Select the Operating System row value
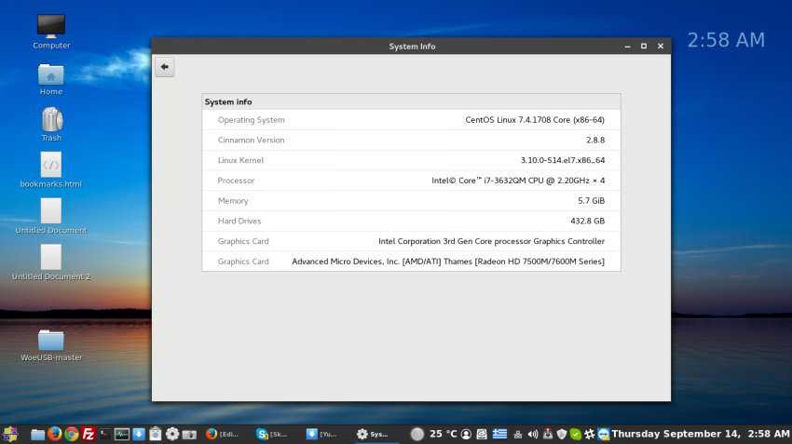The height and width of the screenshot is (444, 792). (x=535, y=120)
